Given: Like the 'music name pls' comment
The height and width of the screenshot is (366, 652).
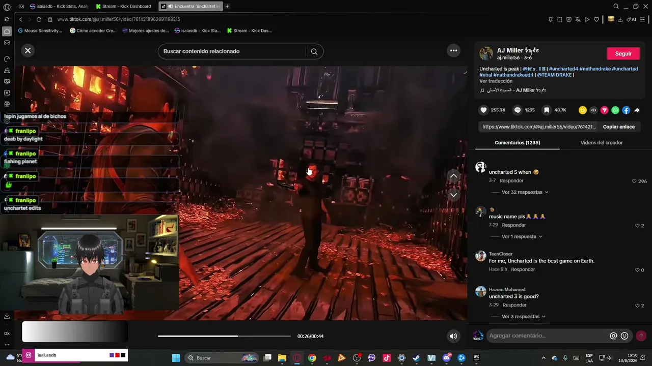Looking at the screenshot, I should [x=637, y=226].
